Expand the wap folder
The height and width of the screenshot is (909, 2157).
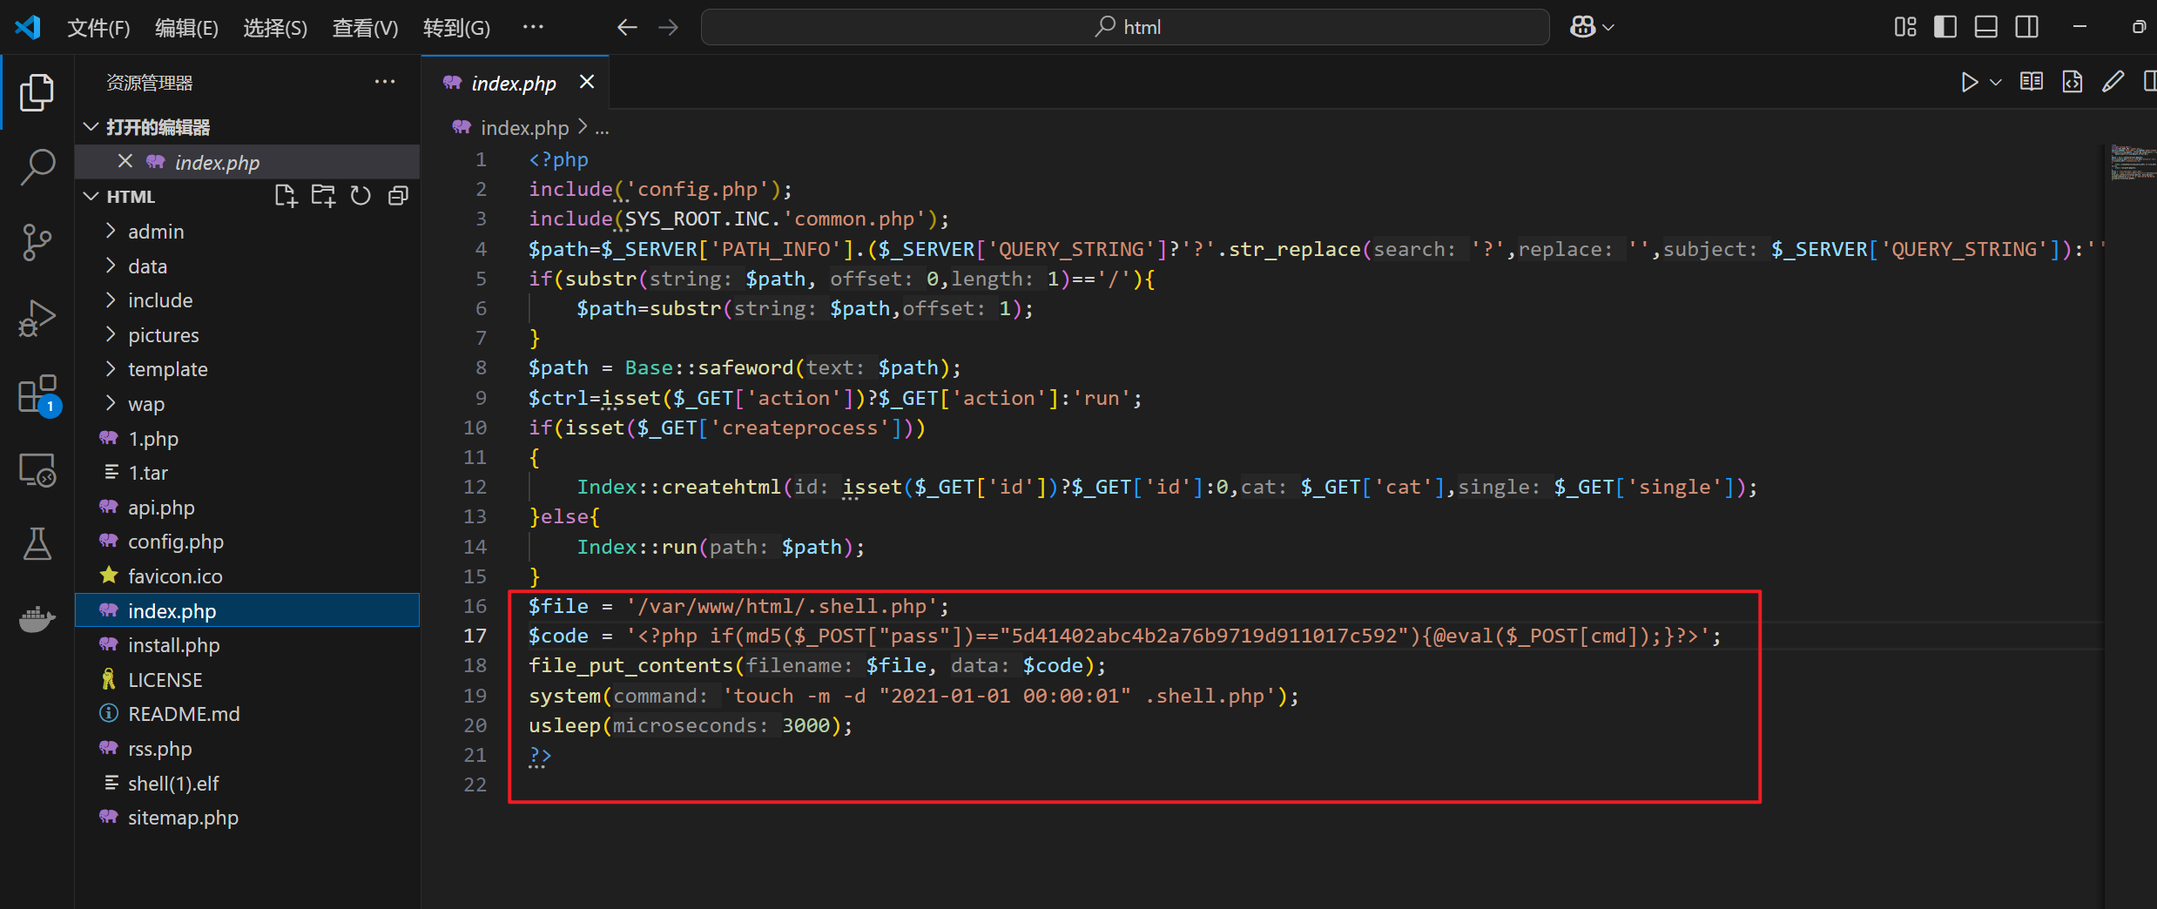tap(247, 403)
